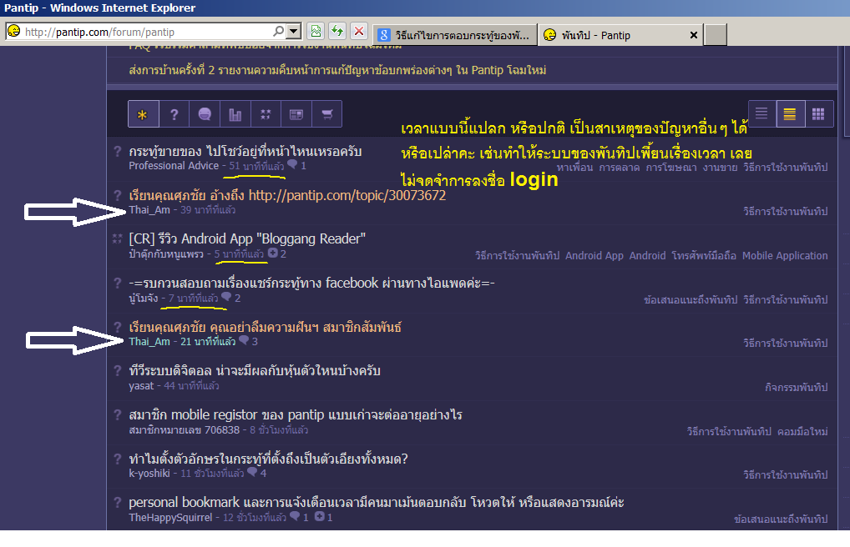Click the plus icon on TheHappySquirrel's topic

pos(320,516)
